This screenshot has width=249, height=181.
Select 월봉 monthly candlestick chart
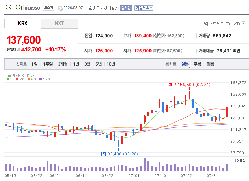210,64
